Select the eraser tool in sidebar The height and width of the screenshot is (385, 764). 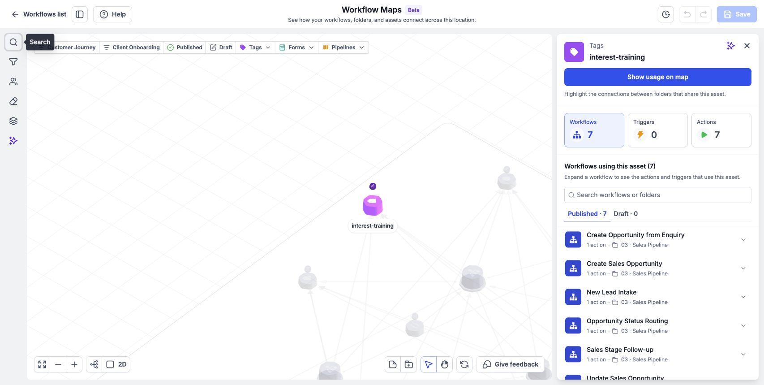coord(13,101)
